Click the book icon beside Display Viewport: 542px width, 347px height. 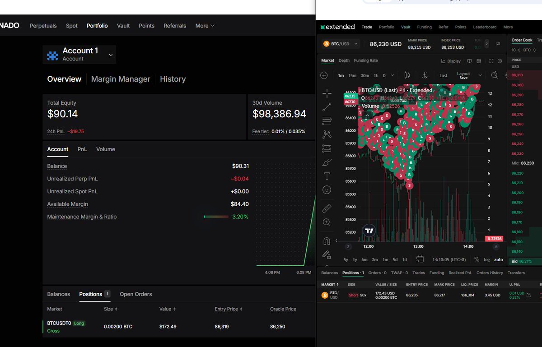pos(470,61)
